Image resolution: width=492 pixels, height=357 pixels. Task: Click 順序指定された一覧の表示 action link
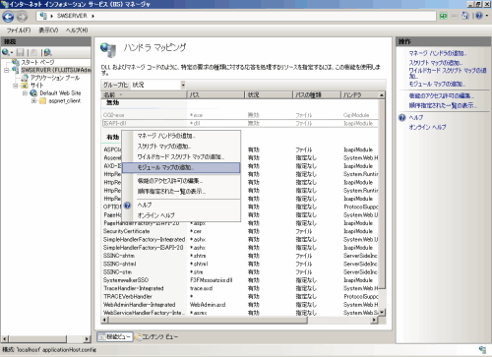(443, 105)
